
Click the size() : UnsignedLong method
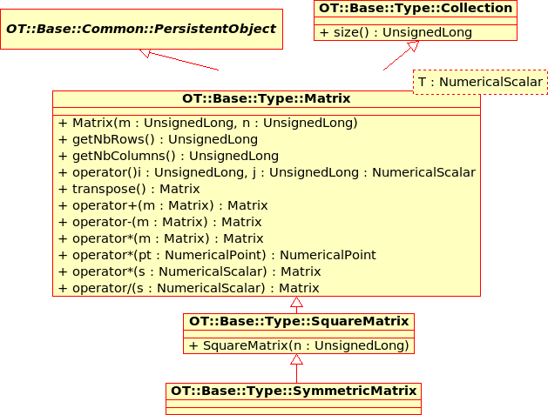[x=396, y=32]
